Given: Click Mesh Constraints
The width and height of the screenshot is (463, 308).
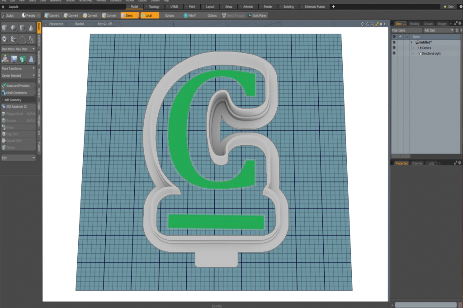Looking at the screenshot, I should point(18,93).
